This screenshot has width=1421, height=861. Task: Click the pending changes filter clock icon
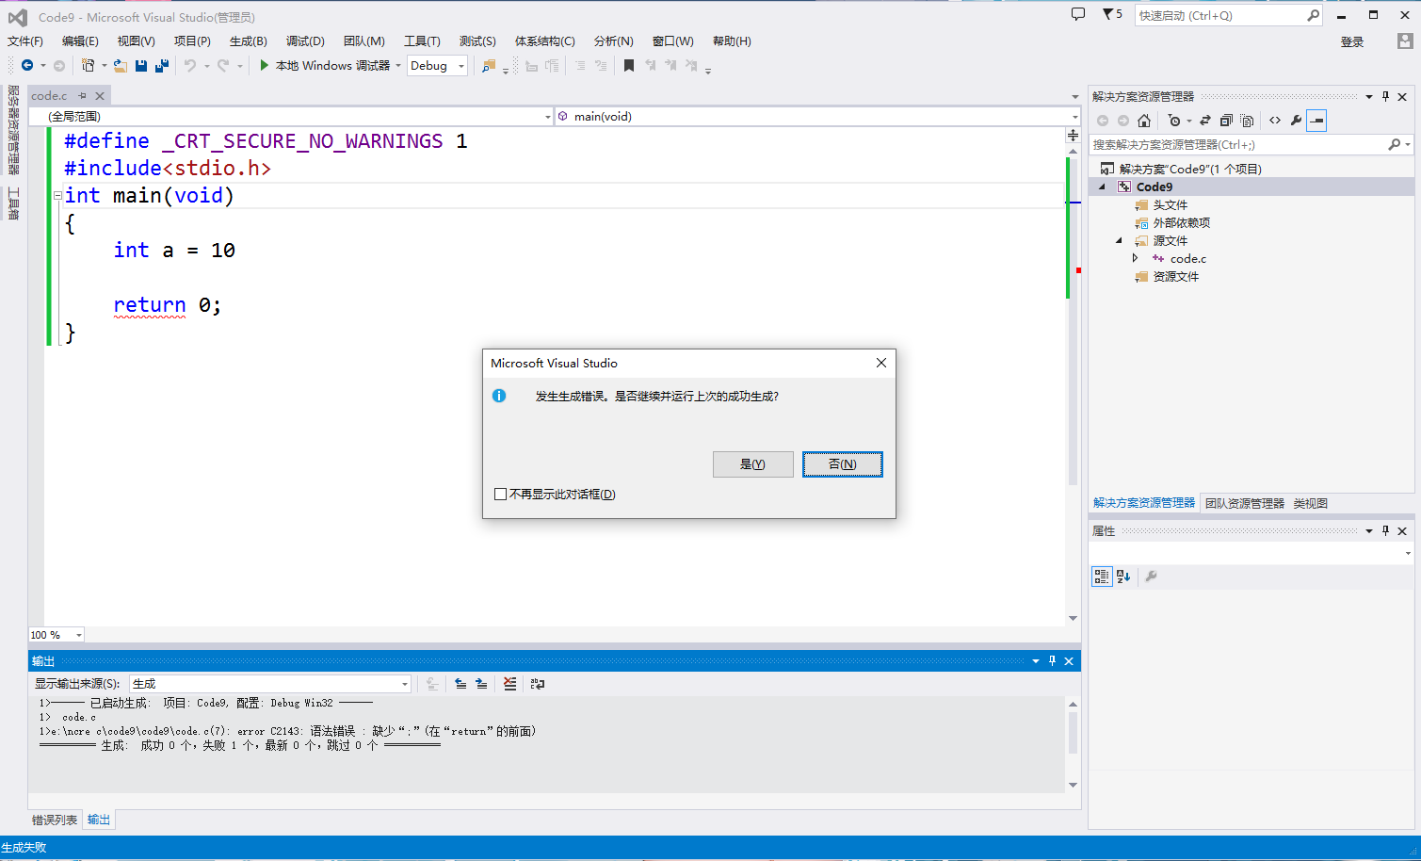[x=1174, y=121]
